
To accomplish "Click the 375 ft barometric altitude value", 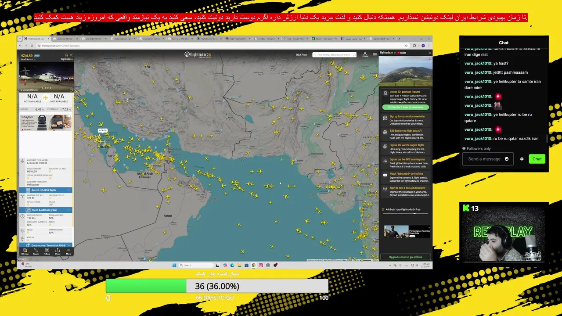I will 30,198.
